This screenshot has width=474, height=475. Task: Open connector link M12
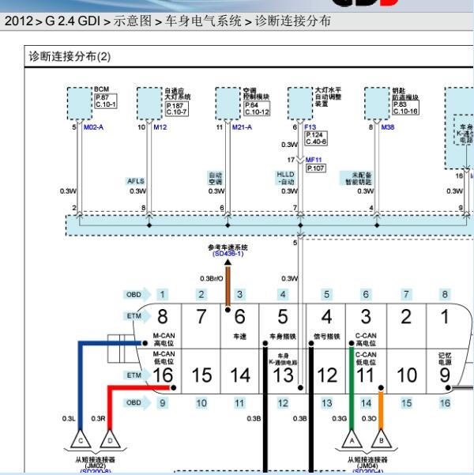tap(160, 127)
